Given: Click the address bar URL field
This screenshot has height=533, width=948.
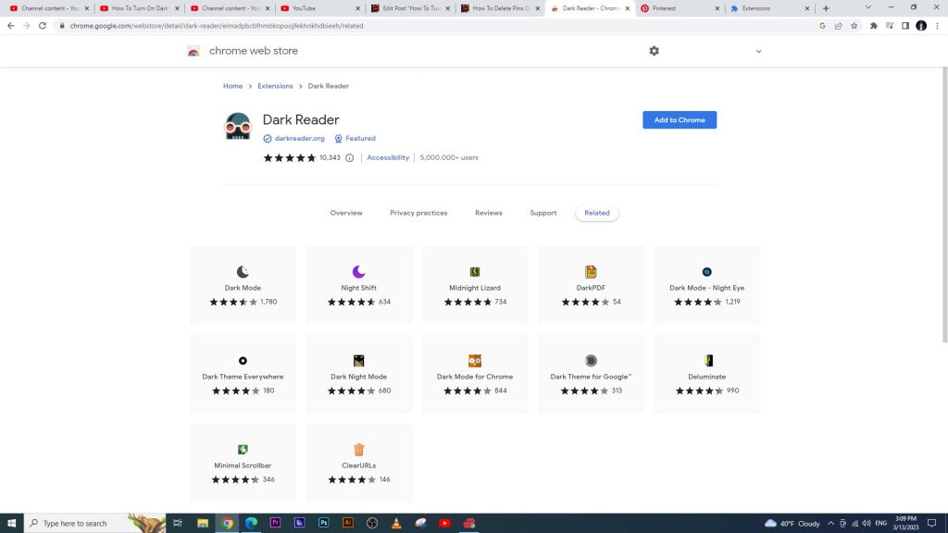Looking at the screenshot, I should [435, 26].
